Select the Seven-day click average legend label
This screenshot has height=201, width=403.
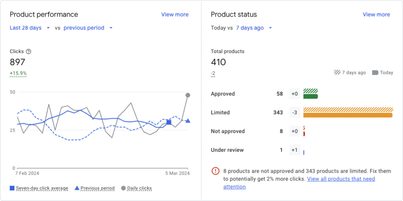click(x=42, y=188)
